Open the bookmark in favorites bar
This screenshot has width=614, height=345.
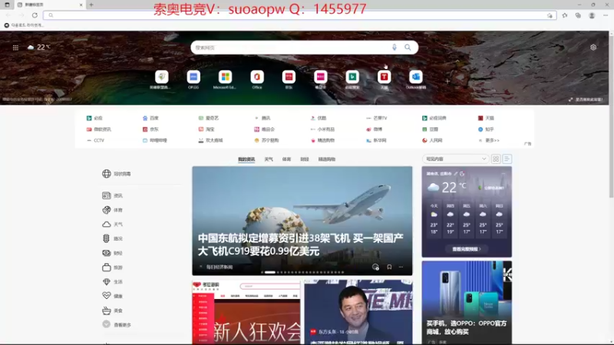click(24, 25)
